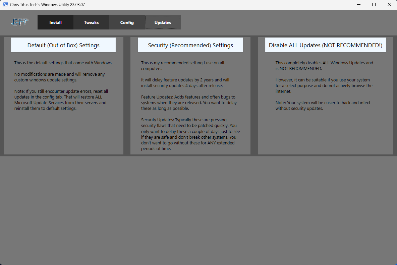Click the CTT logo icon

coord(20,22)
